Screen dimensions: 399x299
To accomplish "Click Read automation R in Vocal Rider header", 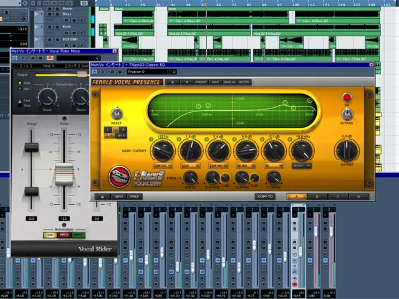I will pyautogui.click(x=33, y=58).
